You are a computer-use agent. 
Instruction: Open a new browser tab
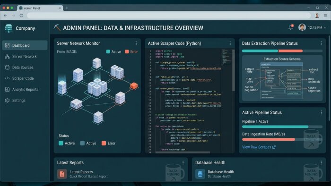click(x=67, y=8)
